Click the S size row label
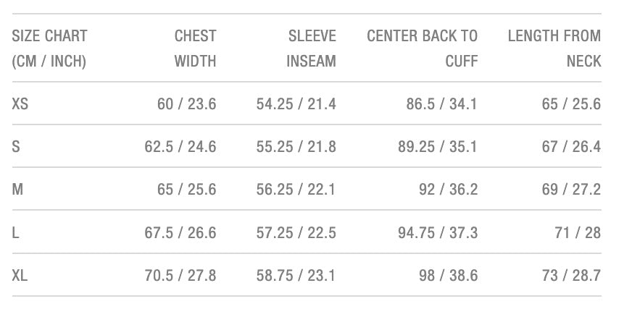Viewport: 632px width, 317px height. (x=16, y=147)
